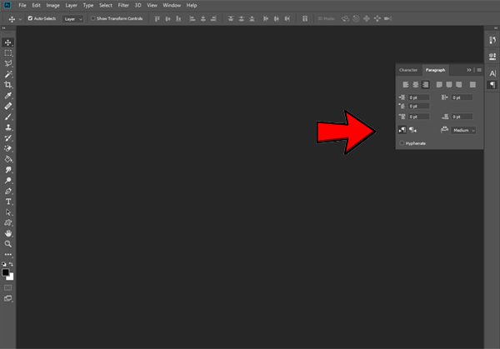
Task: Select the Rectangular Marquee tool
Action: click(8, 53)
